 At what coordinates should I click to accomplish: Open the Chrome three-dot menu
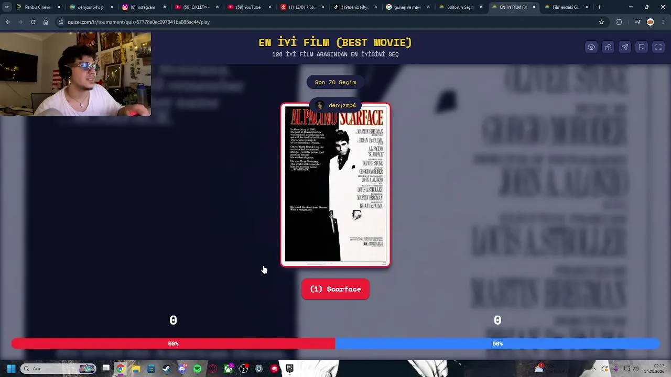(663, 22)
